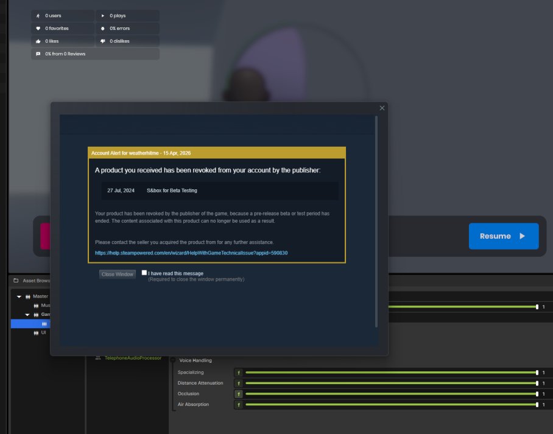This screenshot has width=553, height=434.
Task: Click the dialog's vertical scrollbar
Action: (376, 222)
